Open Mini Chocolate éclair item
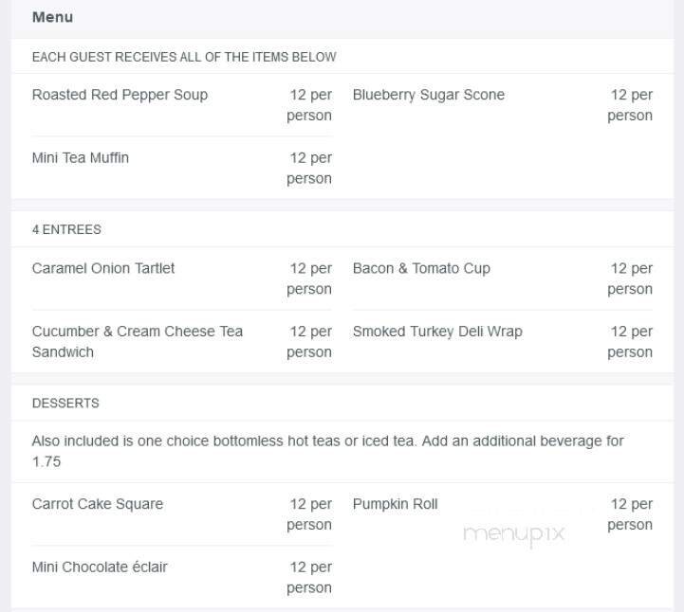684x612 pixels. 100,567
